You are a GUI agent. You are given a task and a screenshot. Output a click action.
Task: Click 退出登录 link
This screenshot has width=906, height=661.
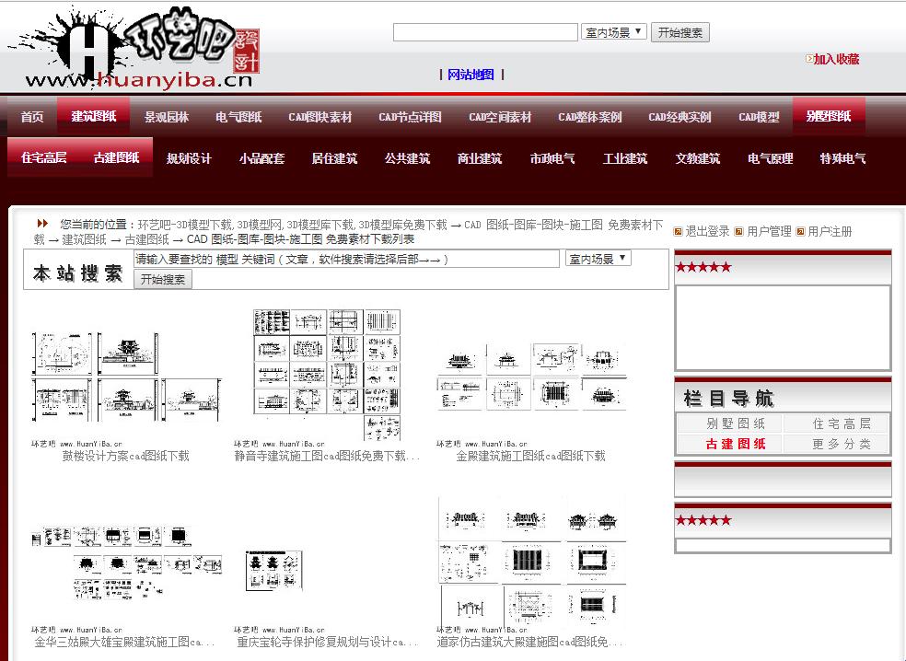pos(707,232)
